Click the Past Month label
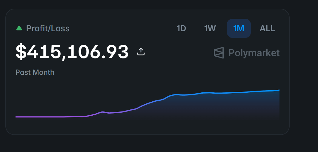The width and height of the screenshot is (318, 152). click(x=35, y=72)
